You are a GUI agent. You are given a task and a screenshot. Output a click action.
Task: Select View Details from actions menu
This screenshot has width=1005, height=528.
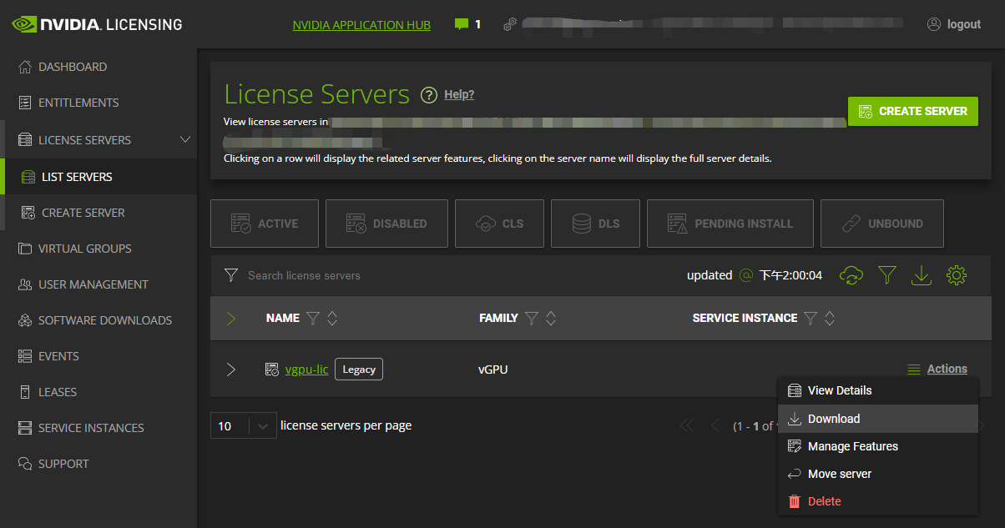point(877,390)
